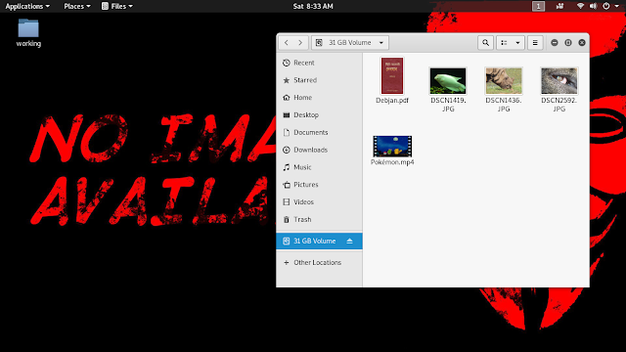
Task: Select the Pokémon.mp4 video file
Action: [x=392, y=151]
